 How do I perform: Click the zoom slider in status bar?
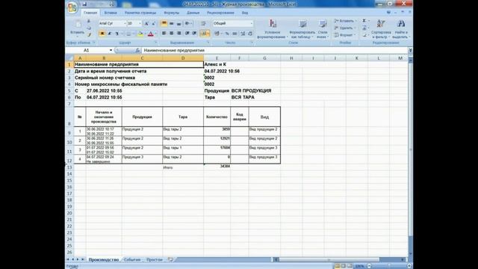(x=388, y=266)
